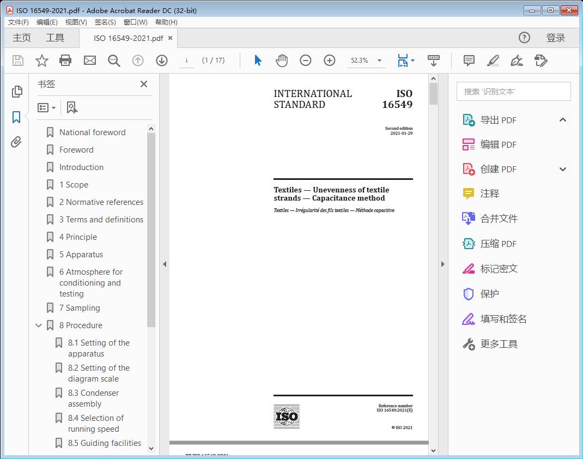Select the highlight text tool
Image resolution: width=583 pixels, height=459 pixels.
click(493, 61)
